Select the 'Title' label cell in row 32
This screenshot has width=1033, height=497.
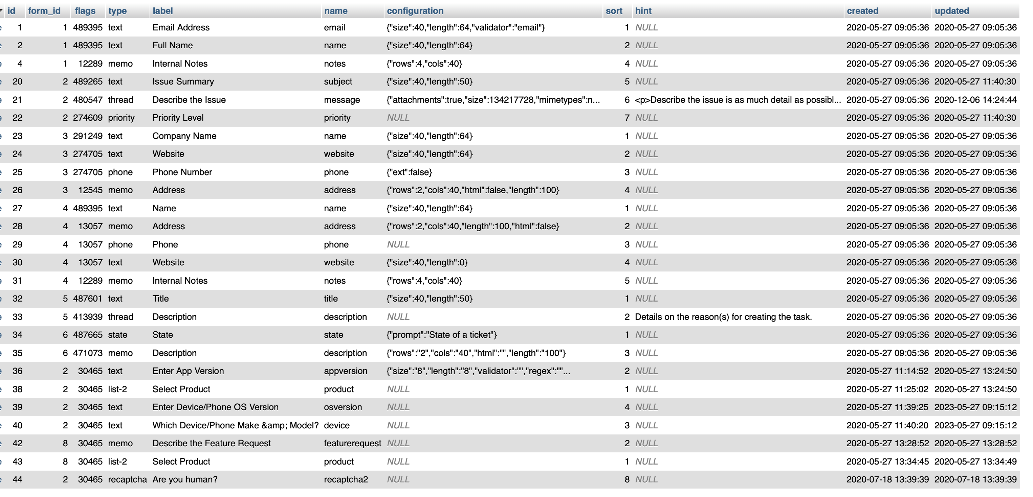click(160, 298)
